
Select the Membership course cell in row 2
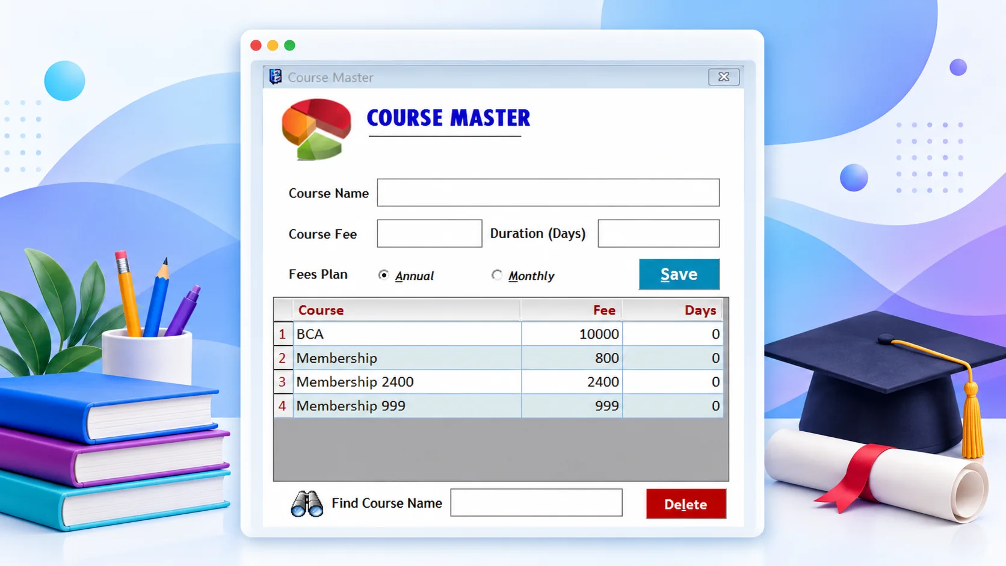tap(407, 358)
